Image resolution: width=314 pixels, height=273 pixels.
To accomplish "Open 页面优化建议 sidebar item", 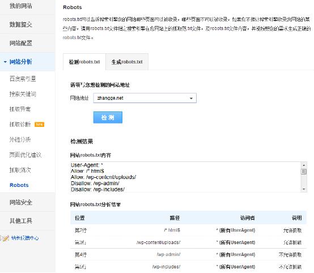I will pyautogui.click(x=26, y=155).
